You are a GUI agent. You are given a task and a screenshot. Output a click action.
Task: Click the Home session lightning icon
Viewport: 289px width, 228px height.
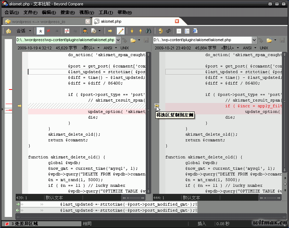9,31
